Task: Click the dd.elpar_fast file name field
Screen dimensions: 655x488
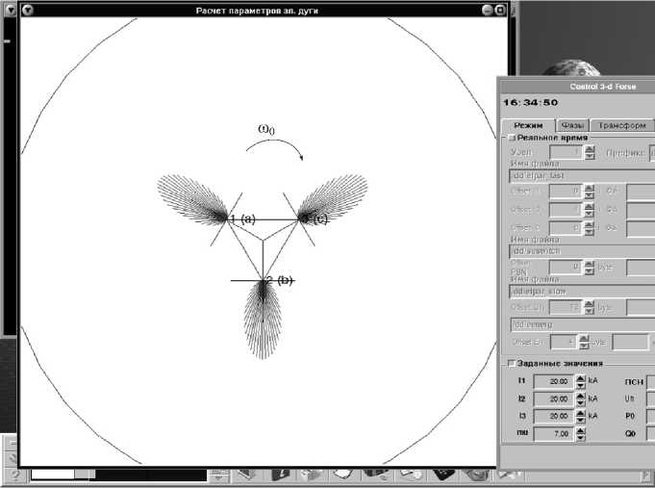Action: [577, 176]
